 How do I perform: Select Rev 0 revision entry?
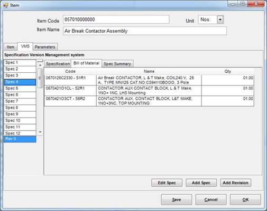click(20, 139)
